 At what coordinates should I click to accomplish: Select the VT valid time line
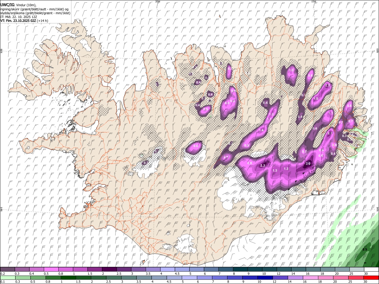(x=18, y=21)
